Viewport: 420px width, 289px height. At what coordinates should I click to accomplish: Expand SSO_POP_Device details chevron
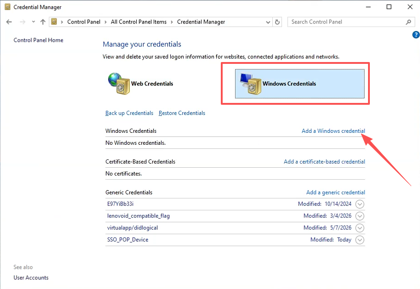360,240
